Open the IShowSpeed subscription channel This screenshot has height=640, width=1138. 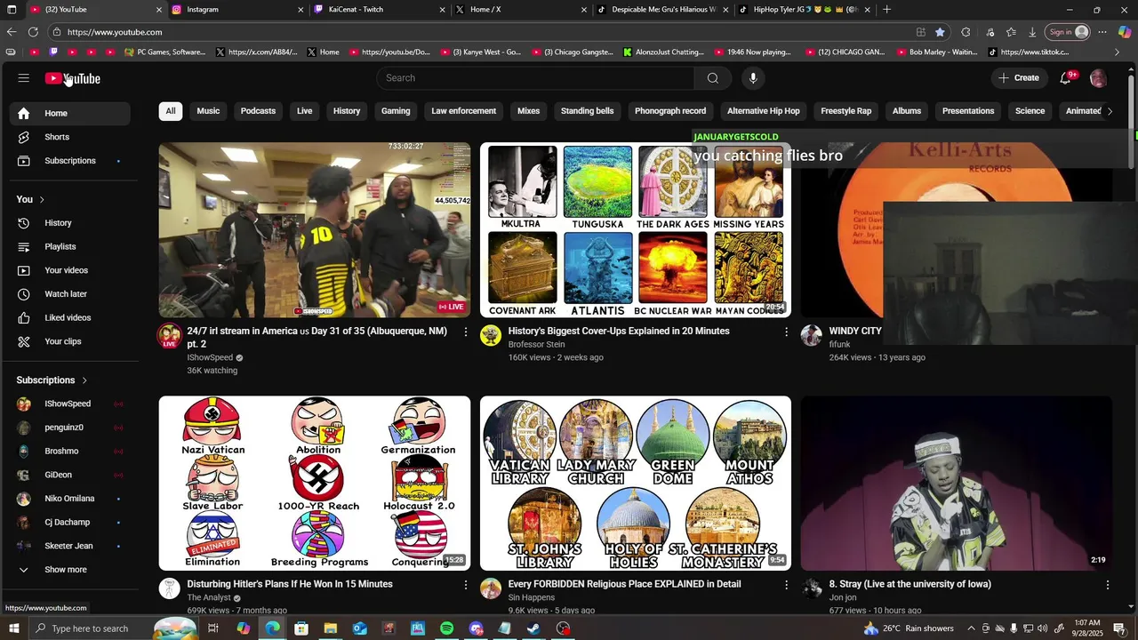click(x=69, y=404)
